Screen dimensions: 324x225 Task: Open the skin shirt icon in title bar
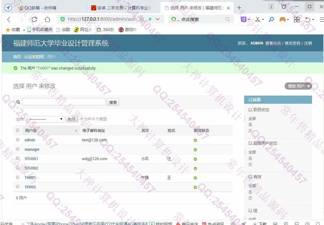tap(284, 7)
